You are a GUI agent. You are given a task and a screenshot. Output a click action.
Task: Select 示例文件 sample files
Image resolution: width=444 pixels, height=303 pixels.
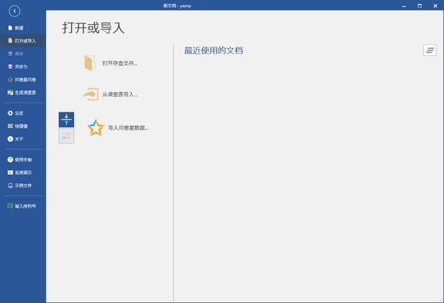click(x=23, y=185)
